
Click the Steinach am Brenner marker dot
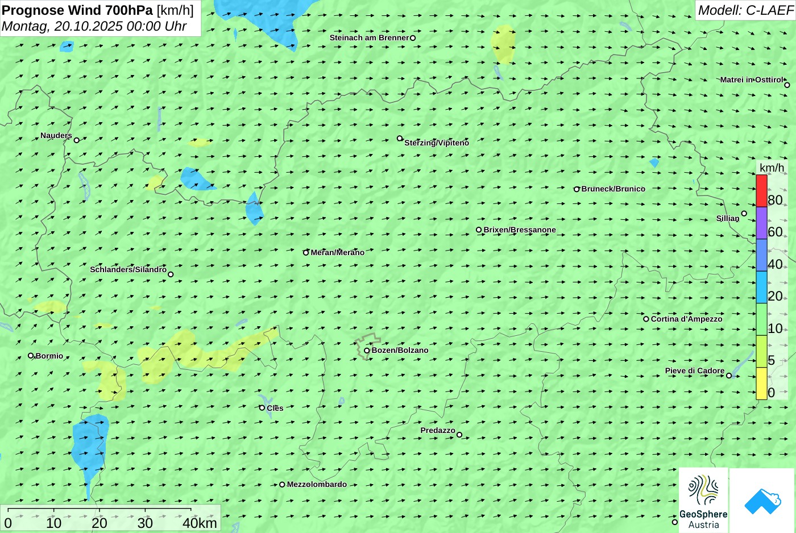click(x=413, y=38)
